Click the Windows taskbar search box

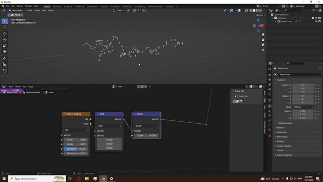point(37,178)
